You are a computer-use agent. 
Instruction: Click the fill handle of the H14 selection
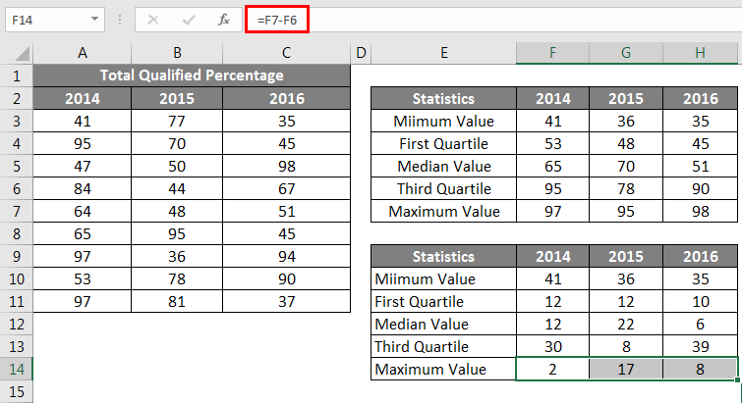click(738, 379)
